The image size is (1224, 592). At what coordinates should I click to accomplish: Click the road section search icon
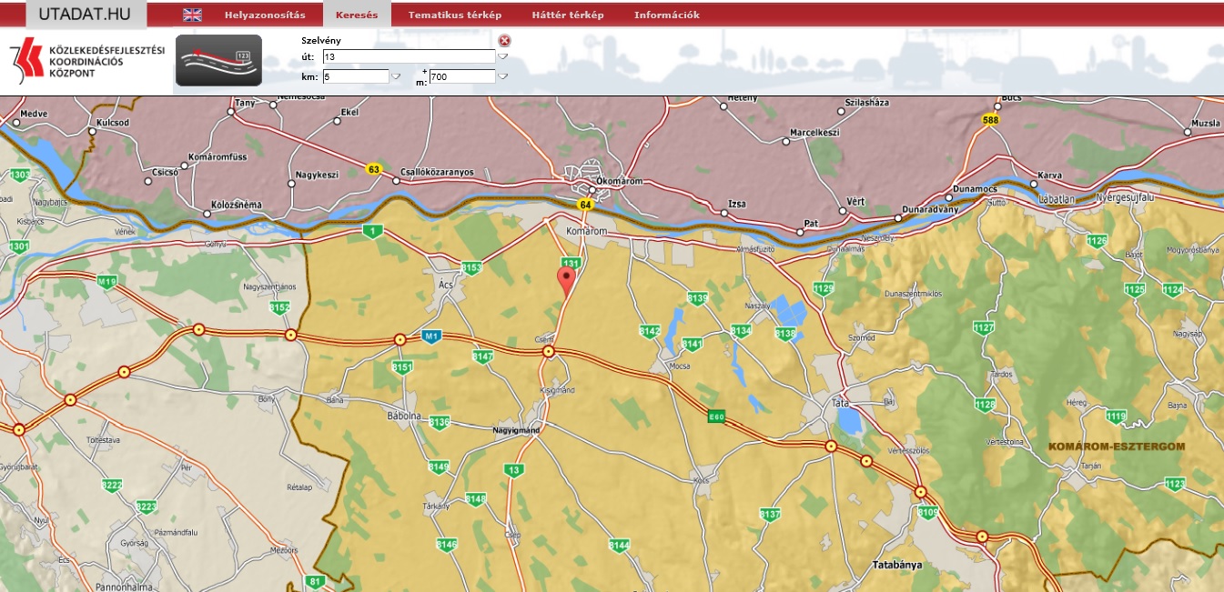(x=218, y=60)
